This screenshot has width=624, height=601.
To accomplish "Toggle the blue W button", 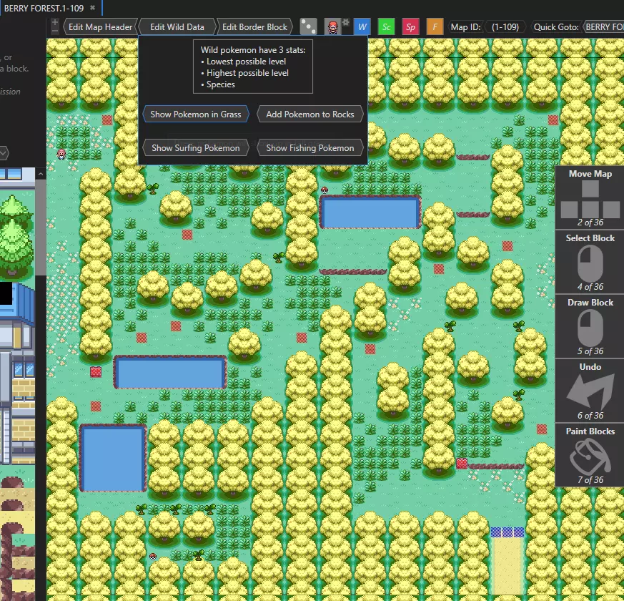I will [362, 27].
